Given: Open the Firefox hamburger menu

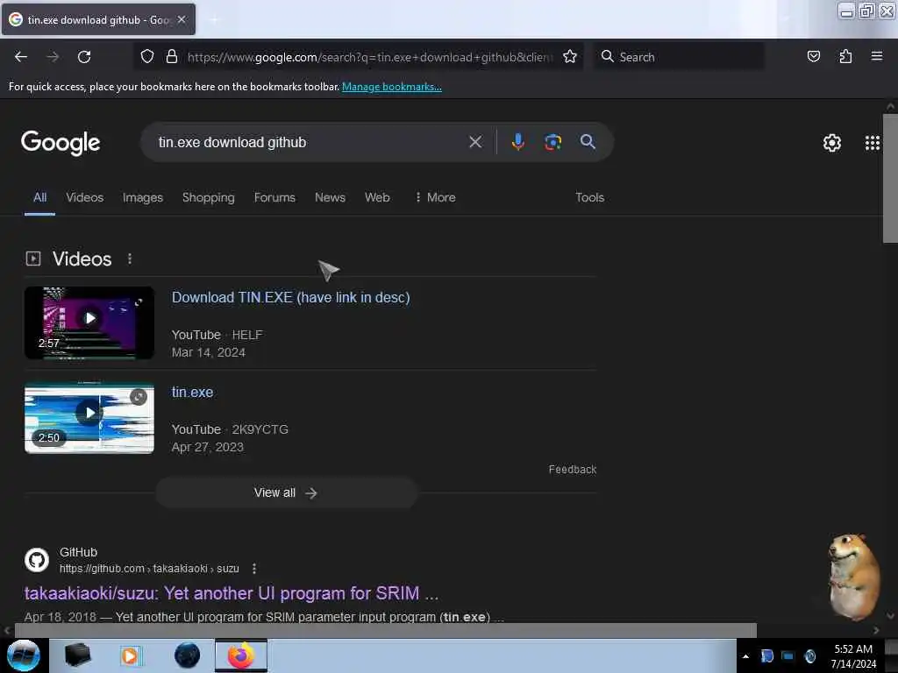Looking at the screenshot, I should [x=876, y=56].
